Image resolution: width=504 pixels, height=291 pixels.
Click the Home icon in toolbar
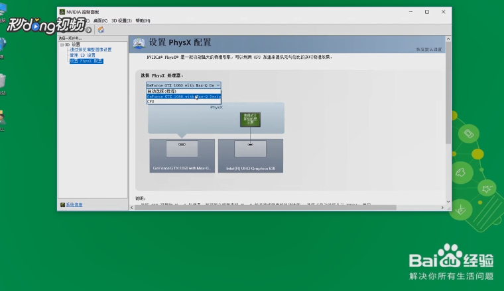point(101,30)
